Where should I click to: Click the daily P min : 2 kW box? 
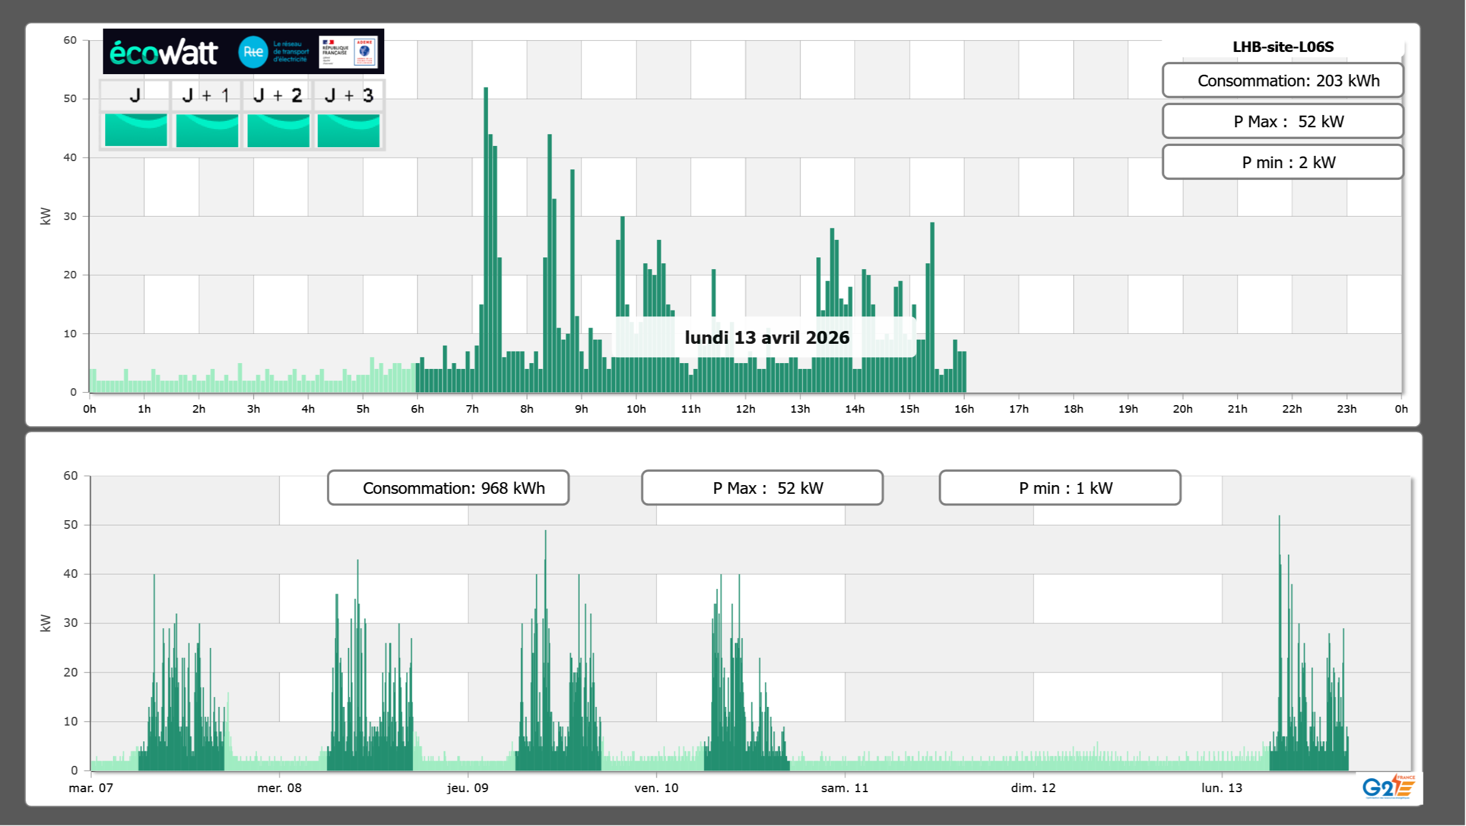click(1282, 162)
